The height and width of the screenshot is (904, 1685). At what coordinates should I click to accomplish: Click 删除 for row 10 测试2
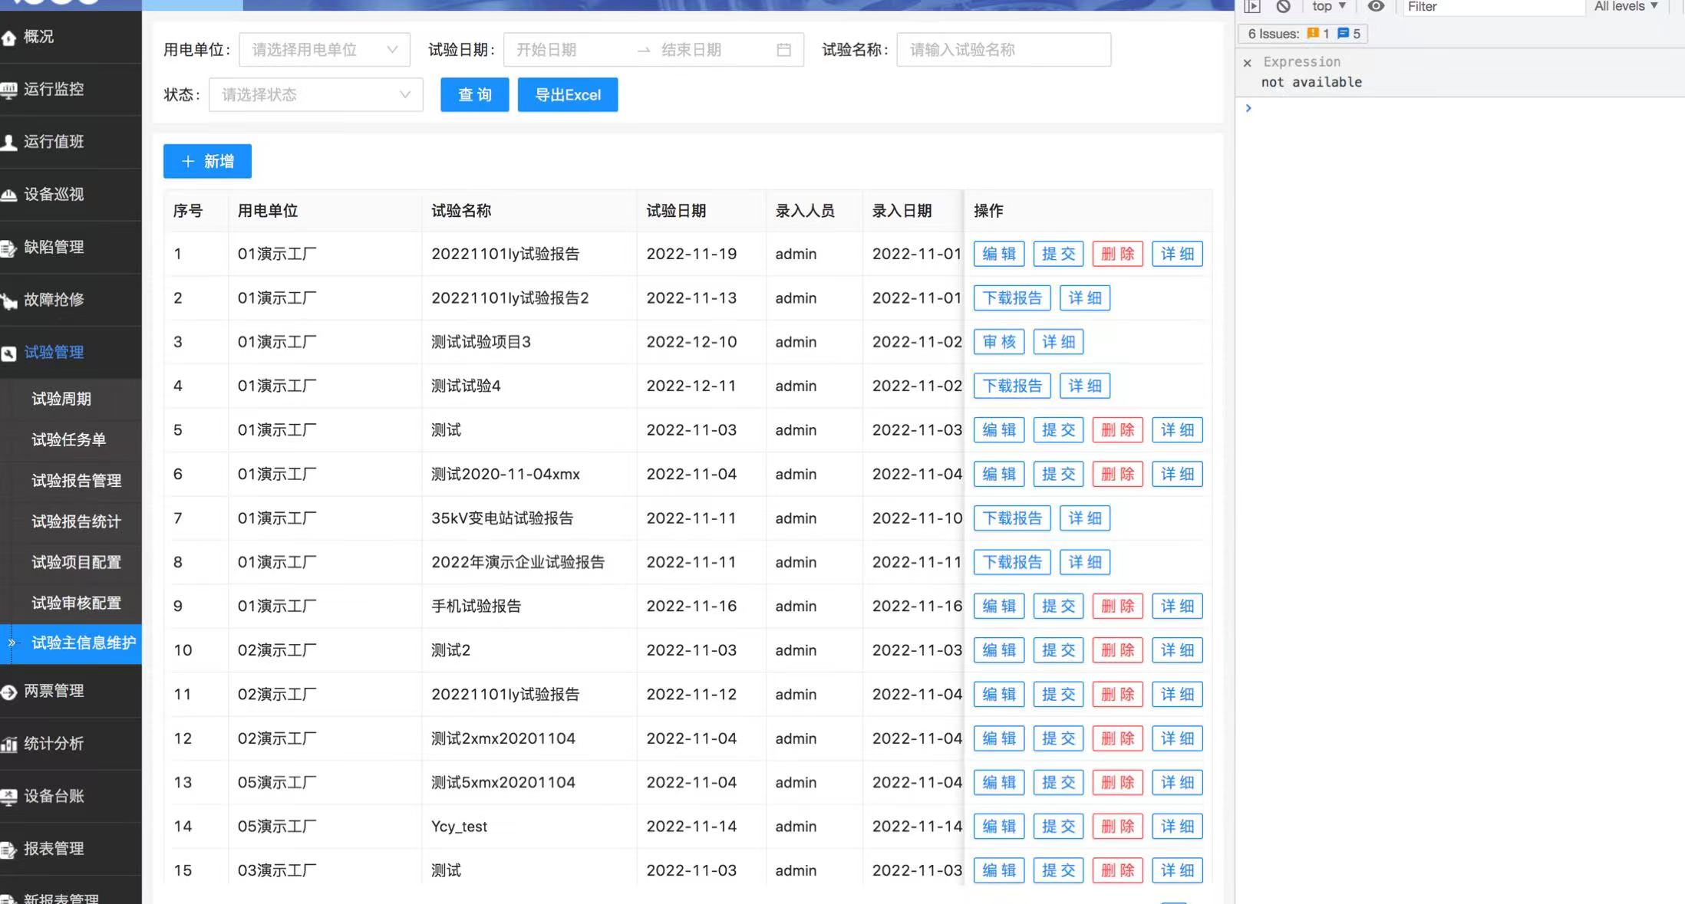click(x=1117, y=650)
